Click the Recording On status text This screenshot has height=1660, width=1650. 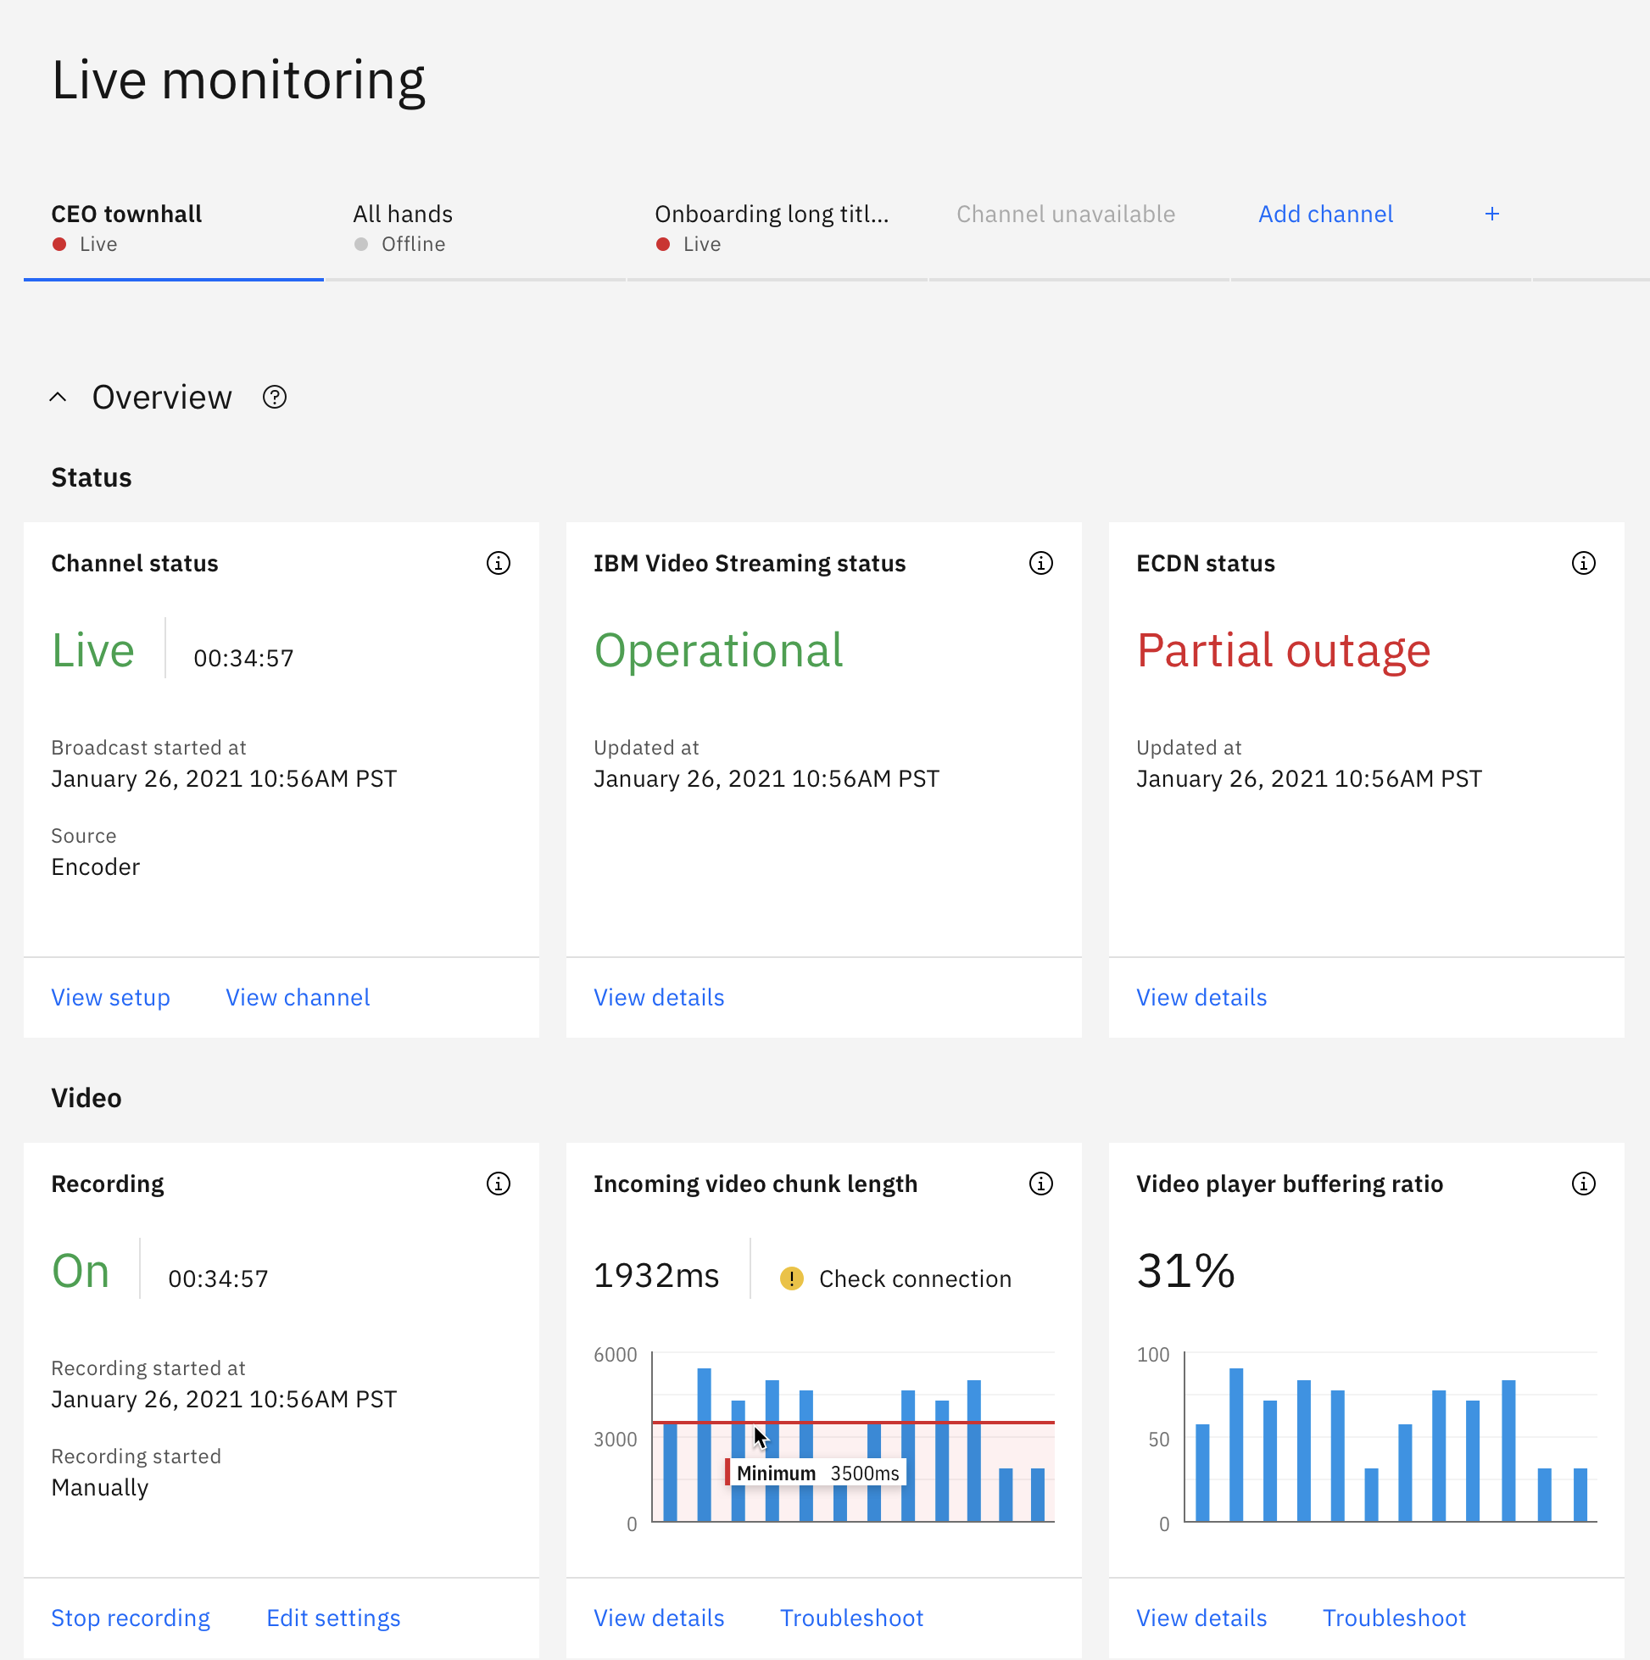[x=81, y=1271]
